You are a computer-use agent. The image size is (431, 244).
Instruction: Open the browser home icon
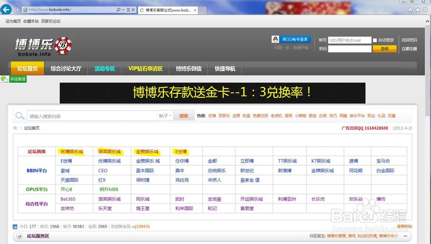point(410,10)
